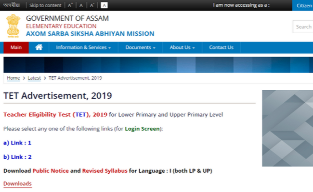Click the Downloads link
Screen dimensions: 313x192
17,184
